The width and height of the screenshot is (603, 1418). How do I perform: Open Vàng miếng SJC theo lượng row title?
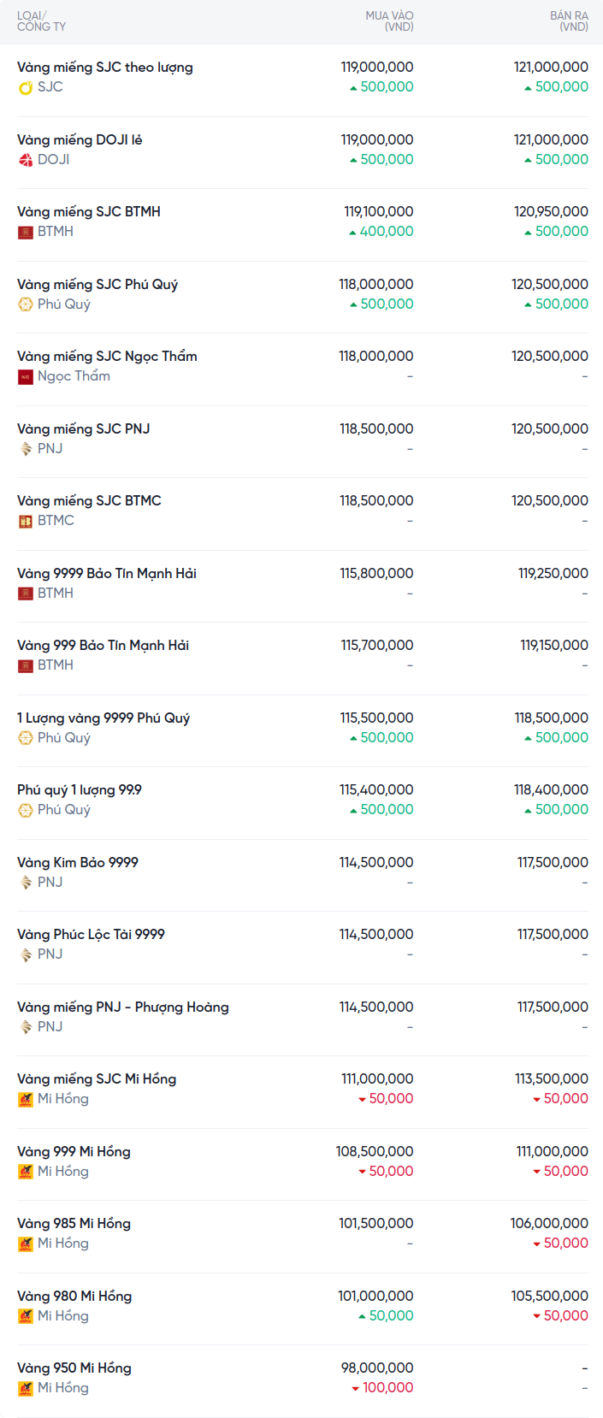(104, 68)
